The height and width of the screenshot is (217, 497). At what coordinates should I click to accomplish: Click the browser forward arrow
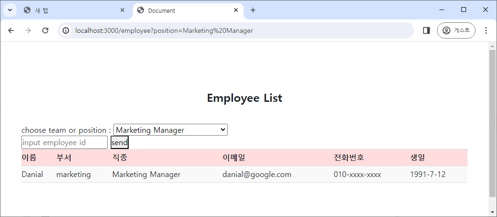(28, 30)
